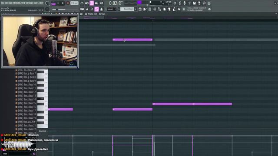Screen dimensions: 278x156
Task: Open the Browser view icon
Action: click(159, 9)
